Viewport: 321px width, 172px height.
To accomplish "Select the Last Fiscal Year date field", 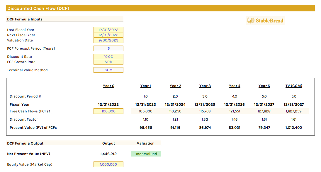I will tap(108, 29).
